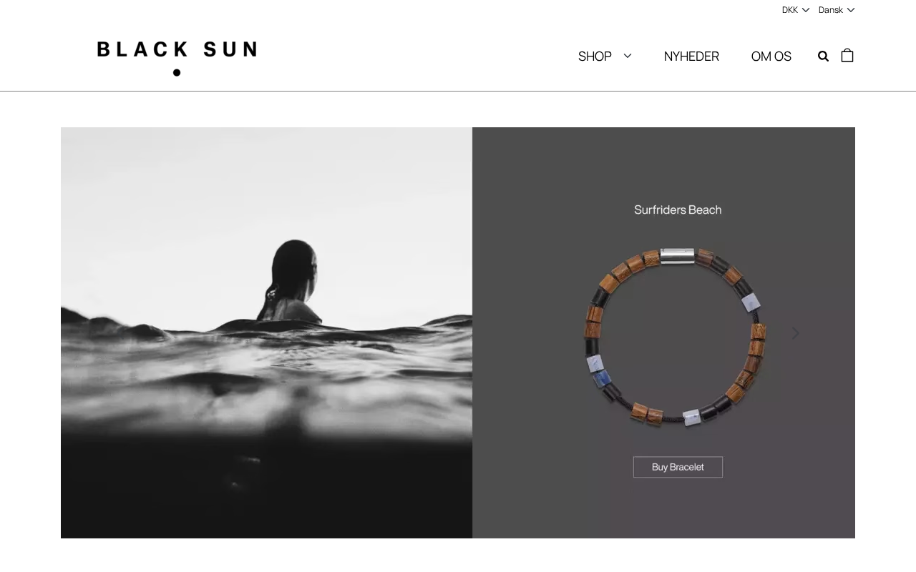Click the Buy Bracelet button
Image resolution: width=916 pixels, height=572 pixels.
tap(678, 467)
